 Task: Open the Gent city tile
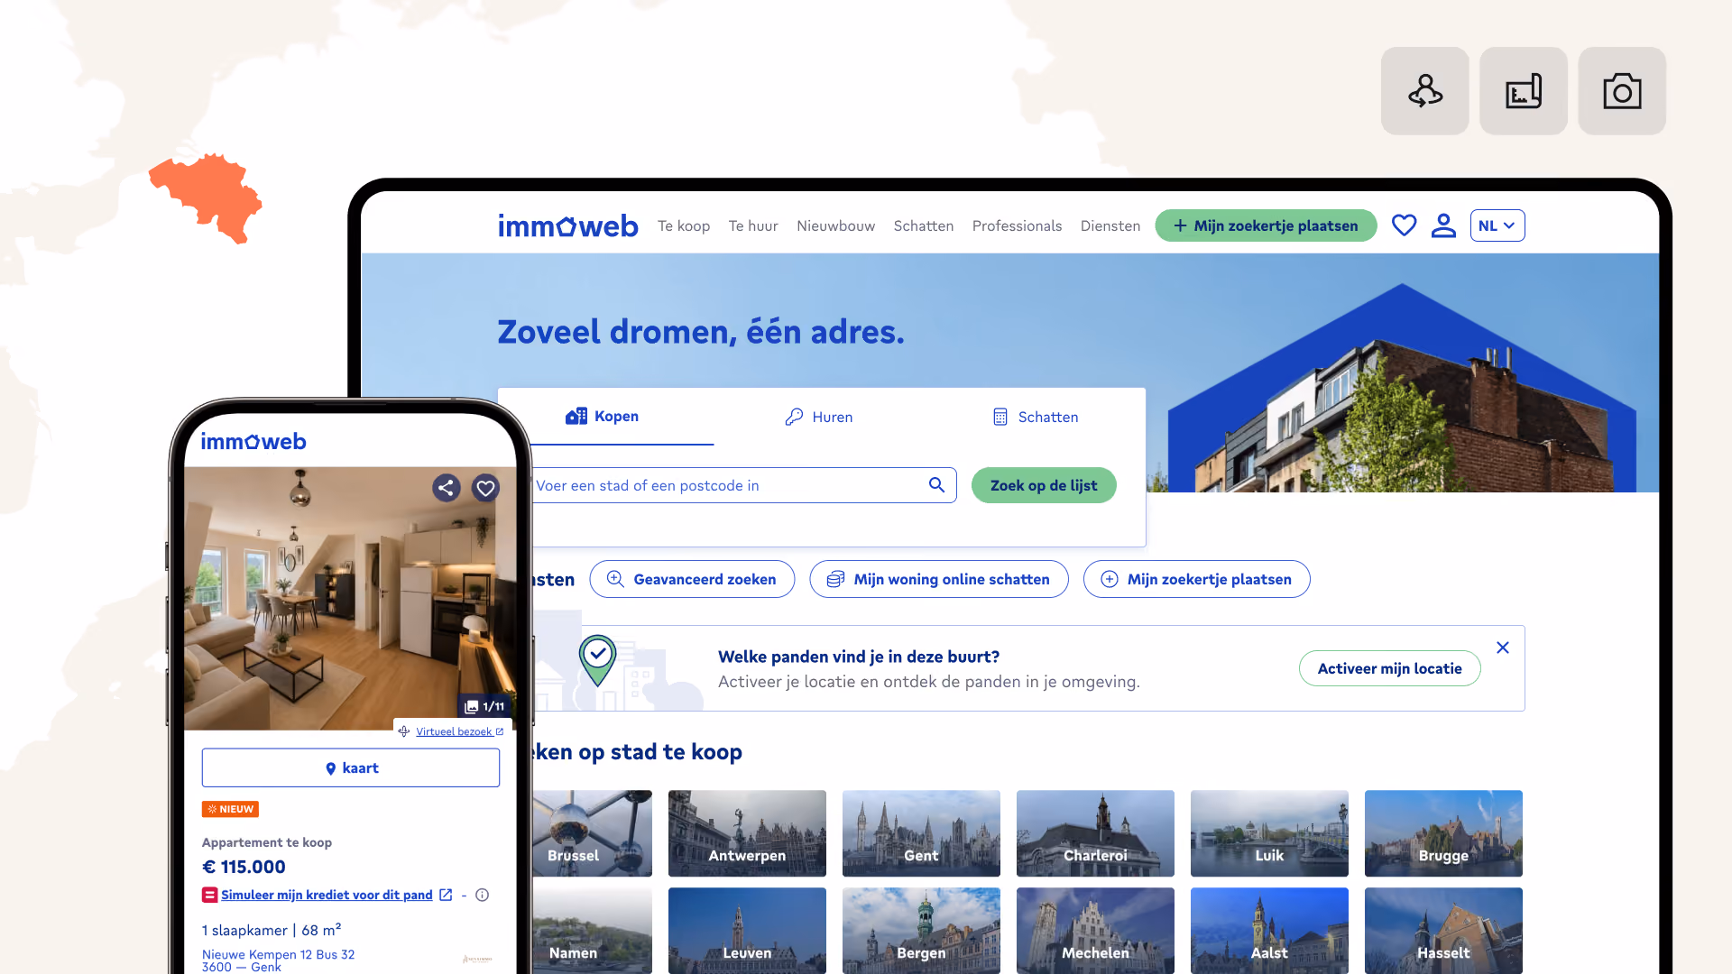[921, 833]
